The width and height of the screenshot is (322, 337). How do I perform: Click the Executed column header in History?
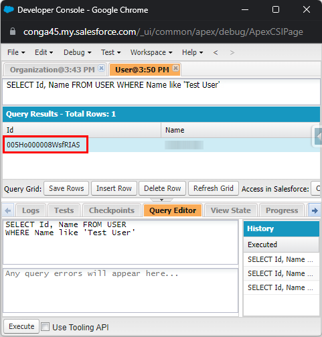pyautogui.click(x=281, y=245)
